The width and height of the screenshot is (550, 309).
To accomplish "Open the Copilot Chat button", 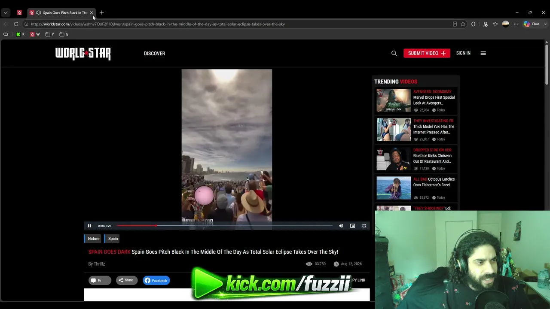I will 532,24.
